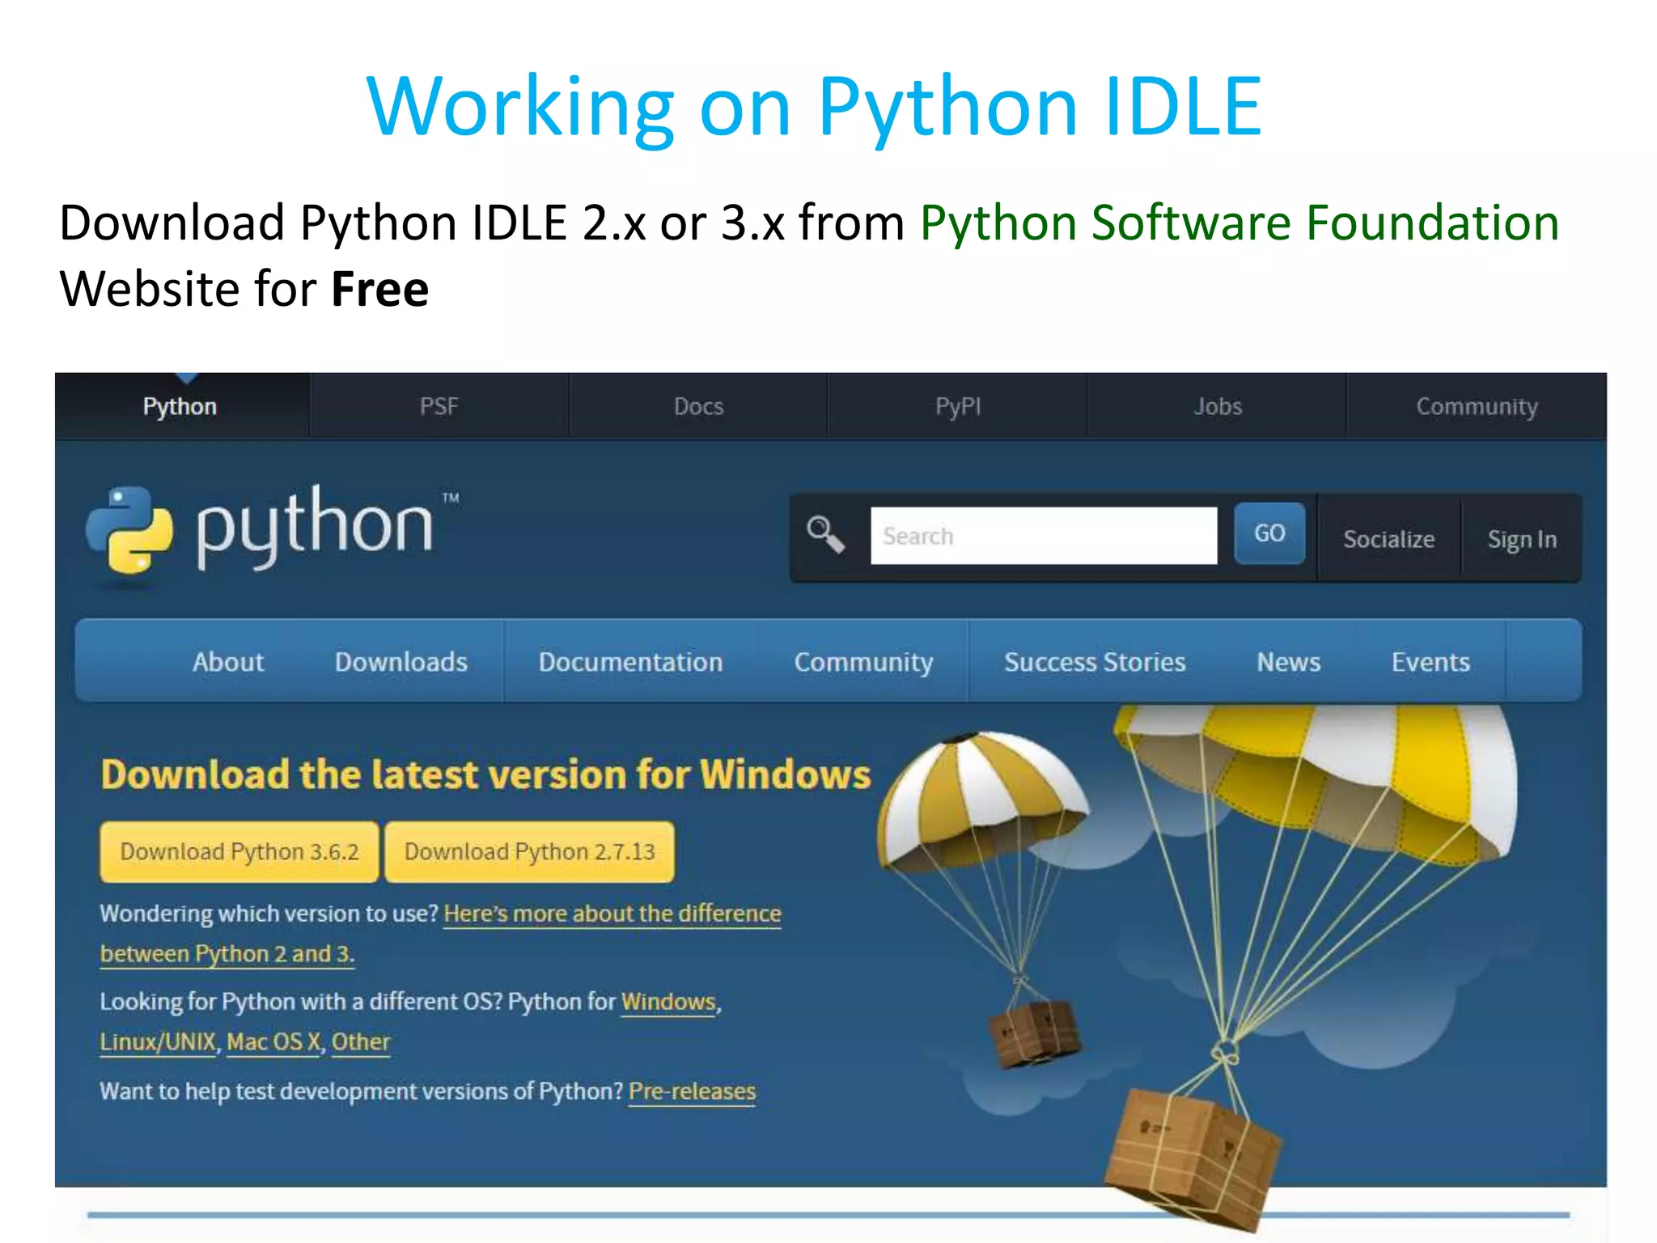
Task: Select Community in the main navigation bar
Action: click(863, 662)
